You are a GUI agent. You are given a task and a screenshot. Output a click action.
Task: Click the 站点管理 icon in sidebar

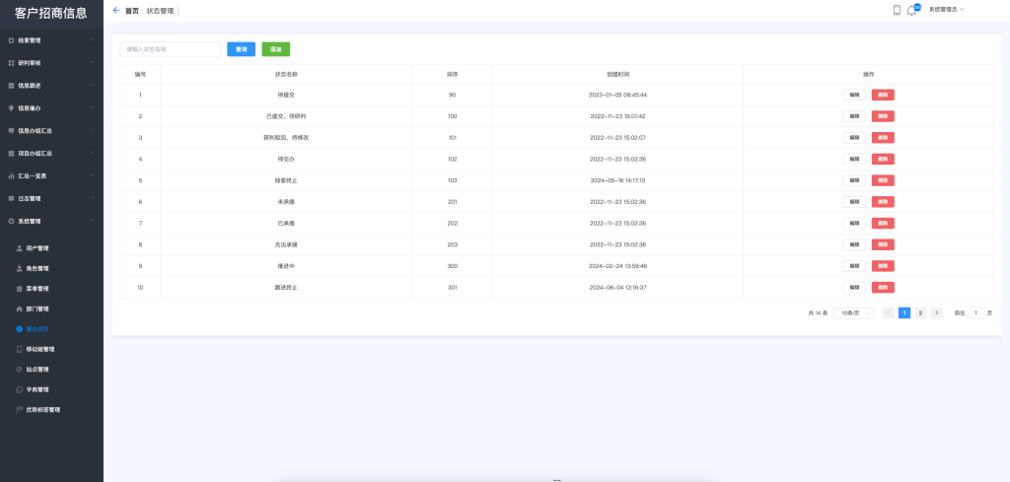point(20,370)
